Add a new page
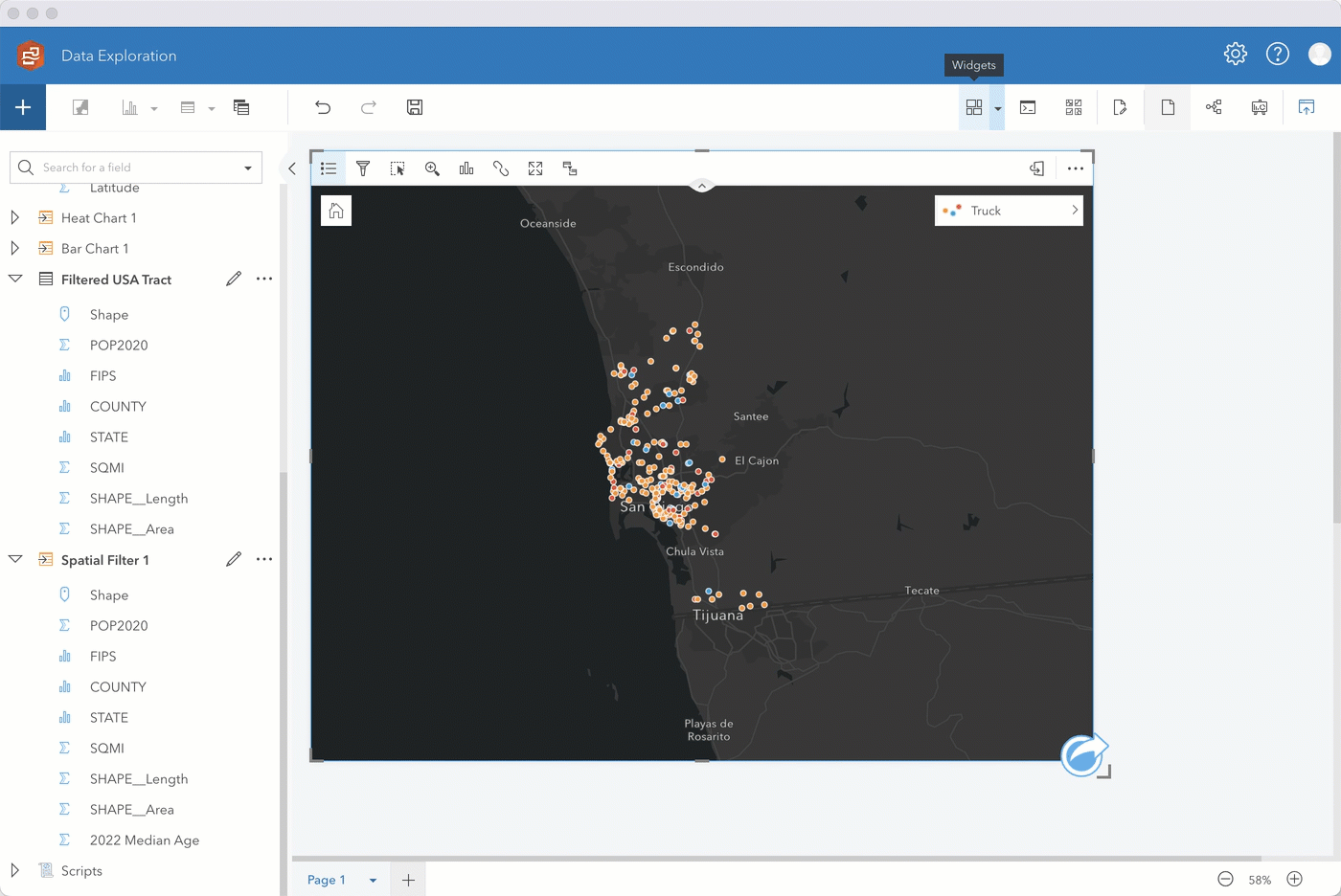 pos(408,880)
